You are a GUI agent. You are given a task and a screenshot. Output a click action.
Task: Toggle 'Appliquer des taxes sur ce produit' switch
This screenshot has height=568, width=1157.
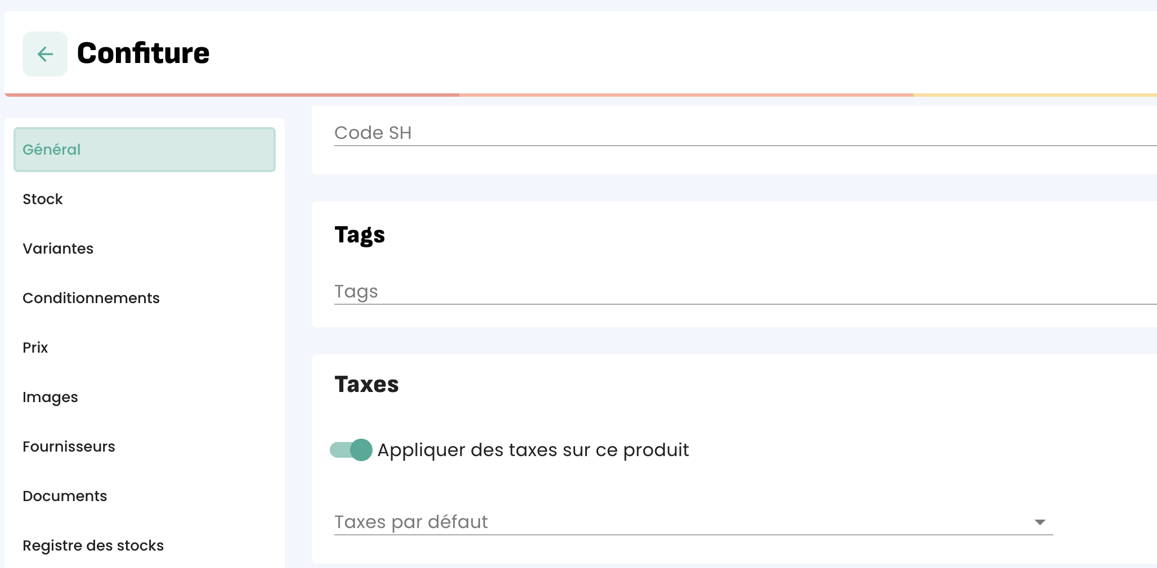click(351, 450)
